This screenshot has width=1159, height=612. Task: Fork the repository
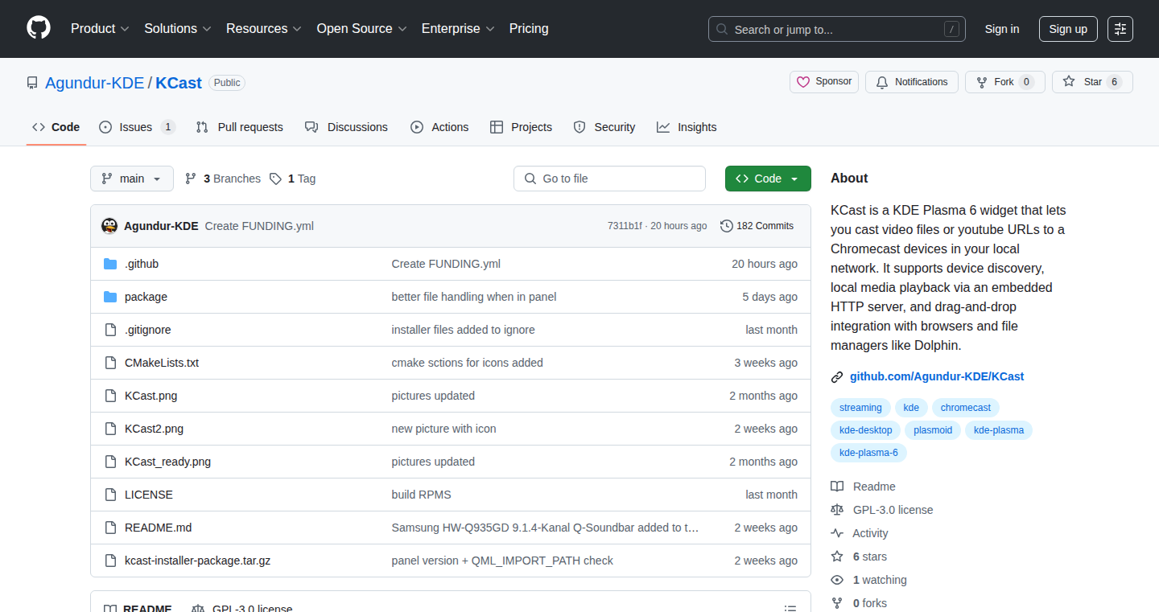click(1004, 82)
